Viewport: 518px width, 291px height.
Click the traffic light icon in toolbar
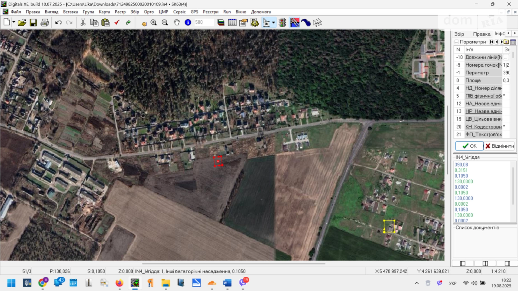pyautogui.click(x=283, y=22)
